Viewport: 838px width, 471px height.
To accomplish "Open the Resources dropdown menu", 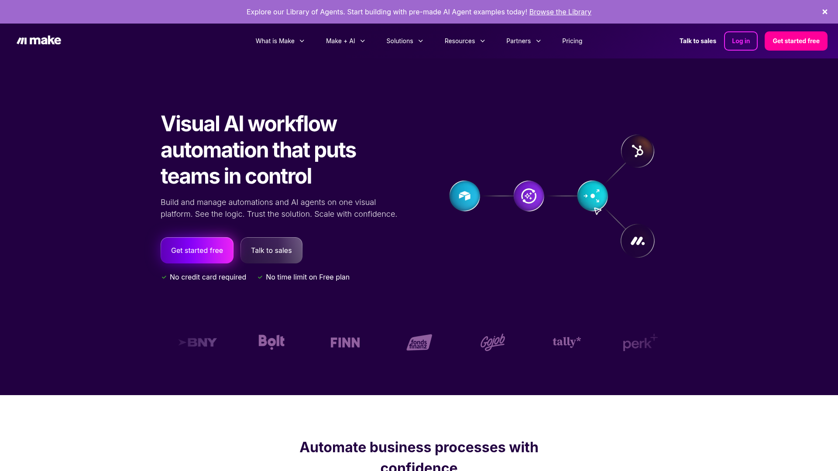I will [464, 41].
